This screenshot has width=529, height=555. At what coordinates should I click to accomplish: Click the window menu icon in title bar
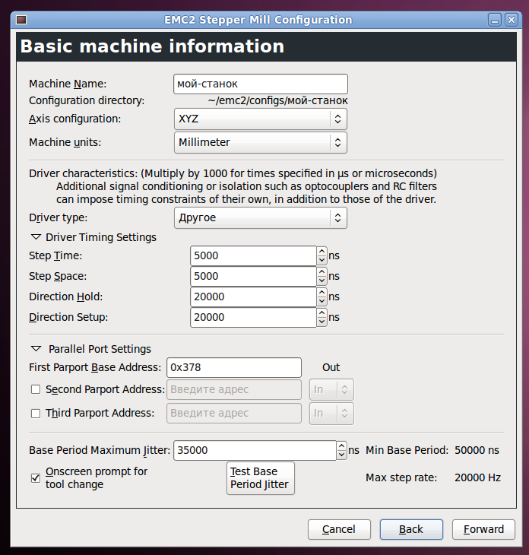21,20
